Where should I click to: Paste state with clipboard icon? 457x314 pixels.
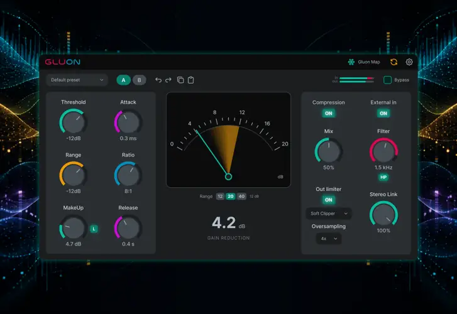(190, 80)
